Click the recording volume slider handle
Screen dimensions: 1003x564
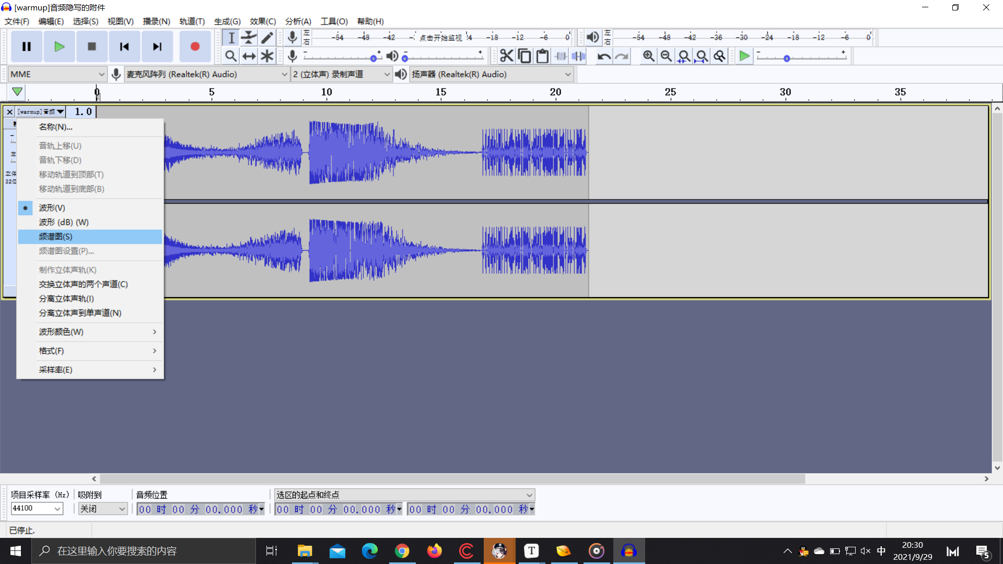coord(374,58)
